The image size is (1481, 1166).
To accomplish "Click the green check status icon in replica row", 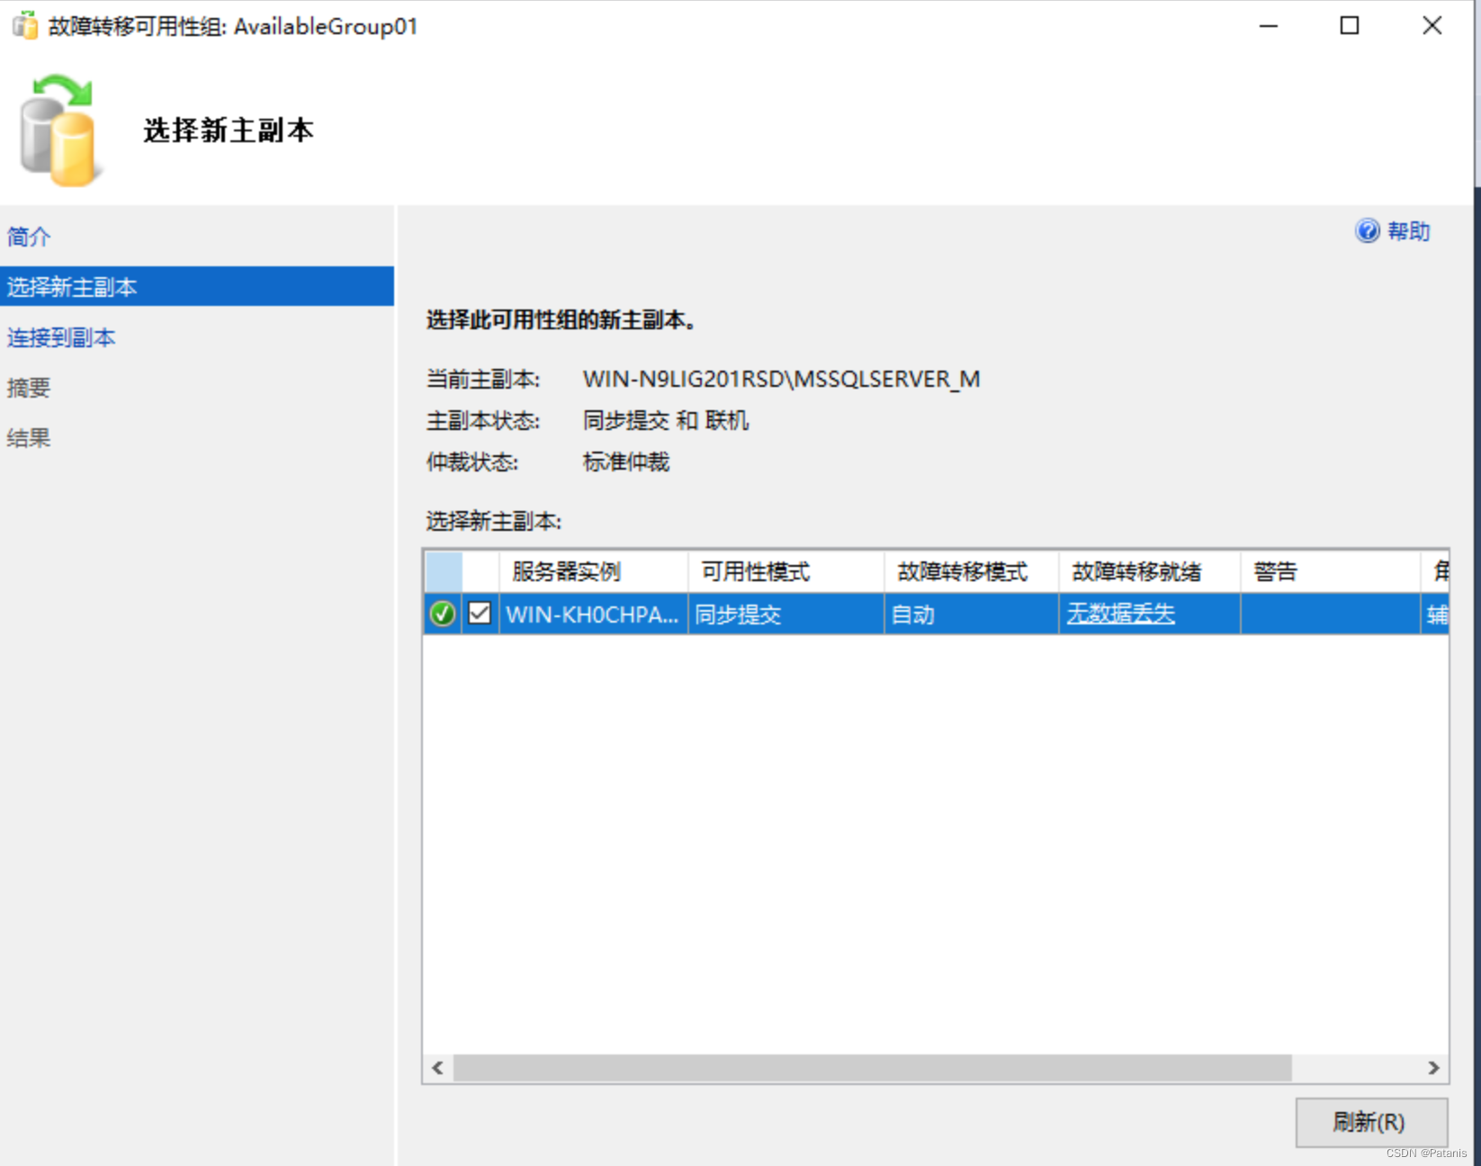I will coord(443,614).
